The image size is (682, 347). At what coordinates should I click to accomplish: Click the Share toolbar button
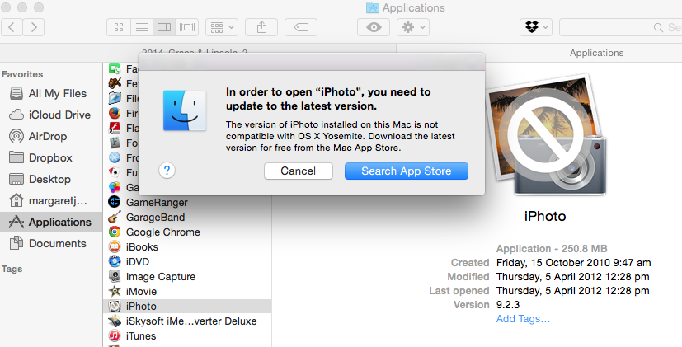click(261, 27)
